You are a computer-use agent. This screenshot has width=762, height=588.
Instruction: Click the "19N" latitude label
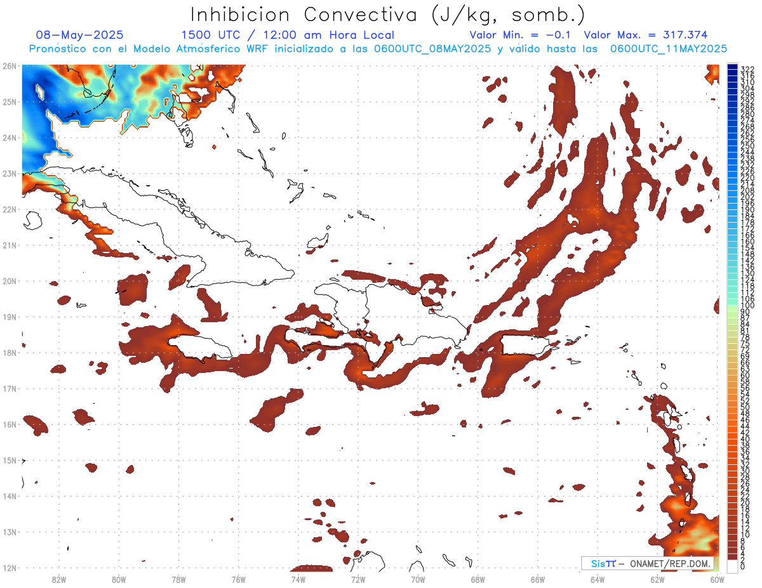point(9,317)
